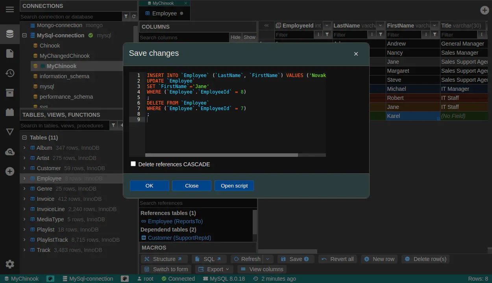Click filter funnel under LastName column

coord(381,35)
